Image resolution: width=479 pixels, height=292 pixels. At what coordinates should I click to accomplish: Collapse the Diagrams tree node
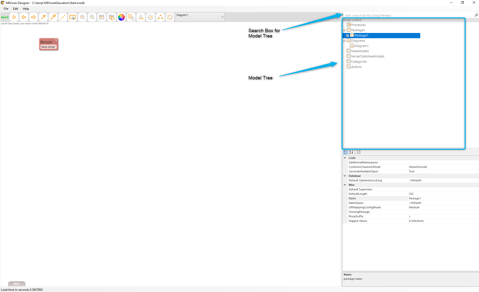[x=344, y=41]
